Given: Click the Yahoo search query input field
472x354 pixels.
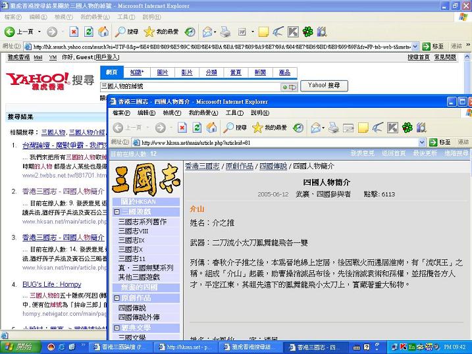Looking at the screenshot, I should coord(190,87).
